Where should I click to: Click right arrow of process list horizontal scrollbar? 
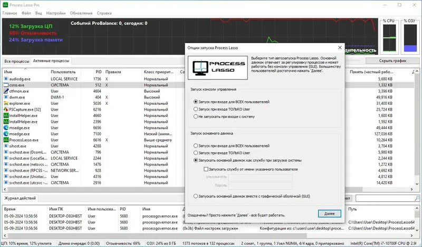tap(411, 189)
